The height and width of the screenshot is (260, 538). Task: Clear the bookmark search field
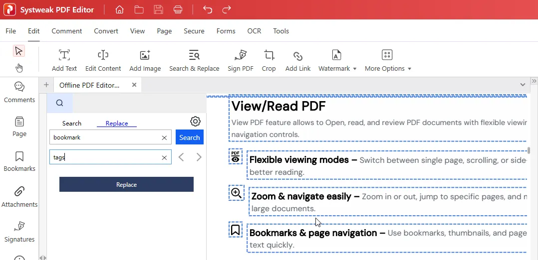click(x=164, y=137)
